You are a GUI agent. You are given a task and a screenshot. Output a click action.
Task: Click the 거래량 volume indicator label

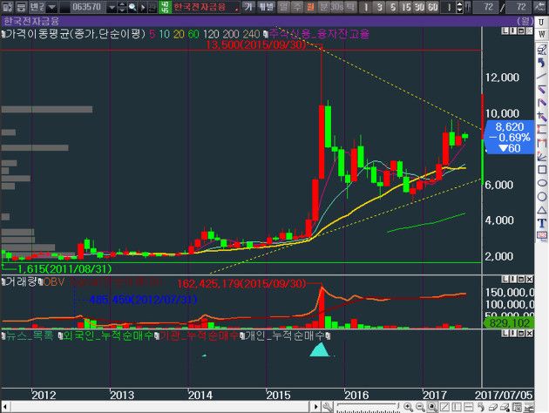click(x=21, y=281)
